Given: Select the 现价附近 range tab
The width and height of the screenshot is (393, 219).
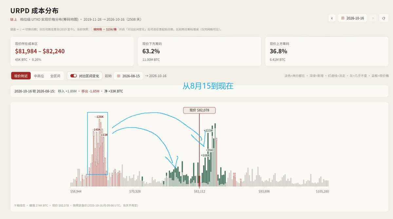Looking at the screenshot, I should click(21, 76).
